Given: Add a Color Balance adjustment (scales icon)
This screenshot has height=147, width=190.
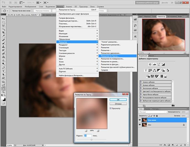Looking at the screenshot, I should click(154, 70).
